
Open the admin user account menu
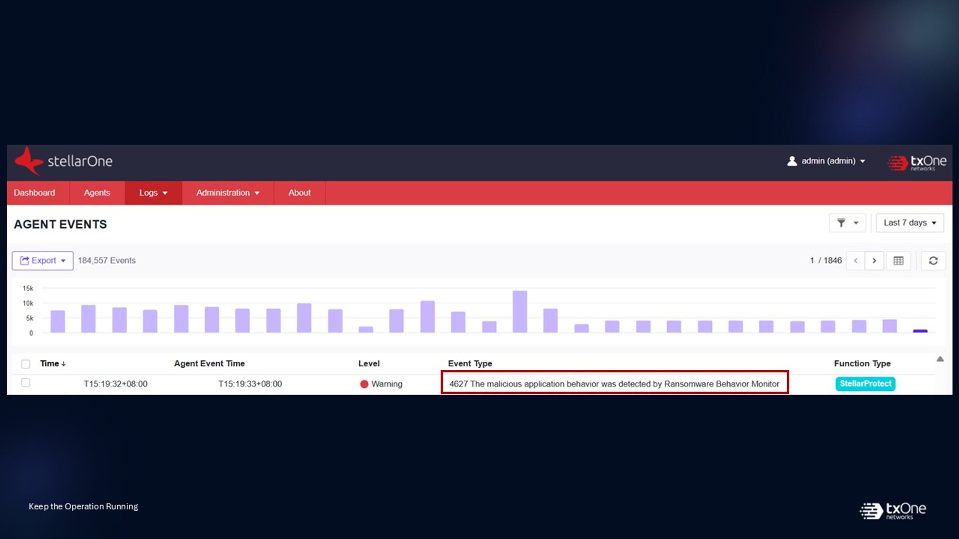pyautogui.click(x=826, y=161)
